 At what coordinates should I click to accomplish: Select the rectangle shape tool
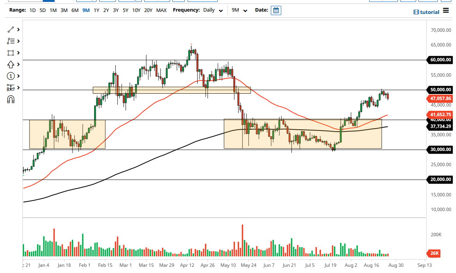(x=11, y=52)
